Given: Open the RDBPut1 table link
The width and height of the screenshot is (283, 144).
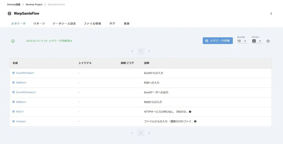Looking at the screenshot, I should tap(21, 83).
